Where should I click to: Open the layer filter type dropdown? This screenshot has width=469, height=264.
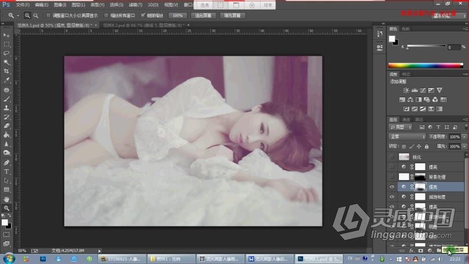click(400, 127)
